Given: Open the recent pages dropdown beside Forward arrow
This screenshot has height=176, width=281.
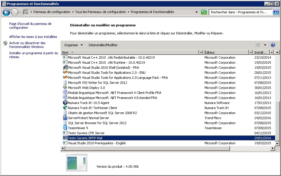Looking at the screenshot, I should pos(20,12).
